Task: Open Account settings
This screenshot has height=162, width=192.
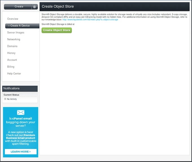Action: (x=12, y=60)
